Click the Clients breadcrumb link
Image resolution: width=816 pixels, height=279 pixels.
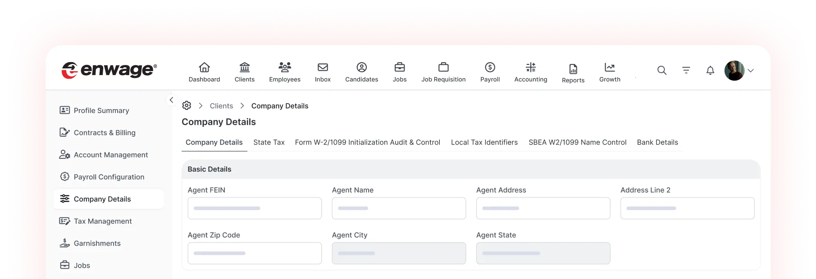click(x=221, y=106)
